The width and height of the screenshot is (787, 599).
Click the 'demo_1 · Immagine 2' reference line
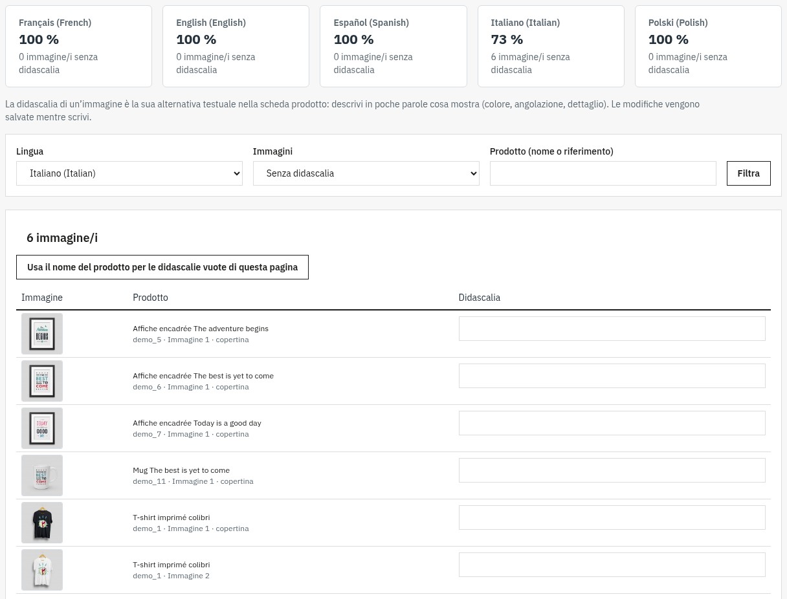(x=171, y=576)
